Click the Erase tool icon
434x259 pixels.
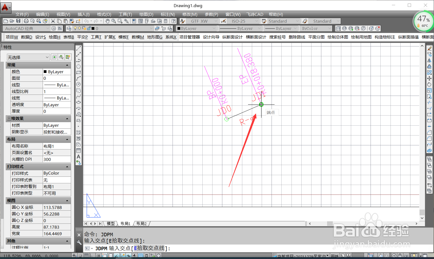[429, 48]
